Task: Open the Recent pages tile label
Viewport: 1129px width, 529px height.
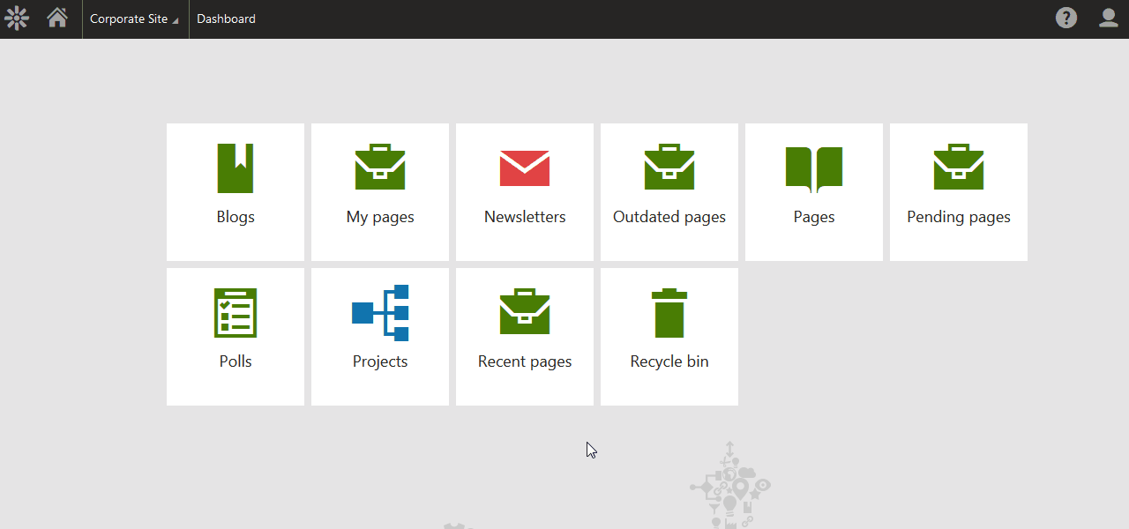Action: [x=525, y=362]
